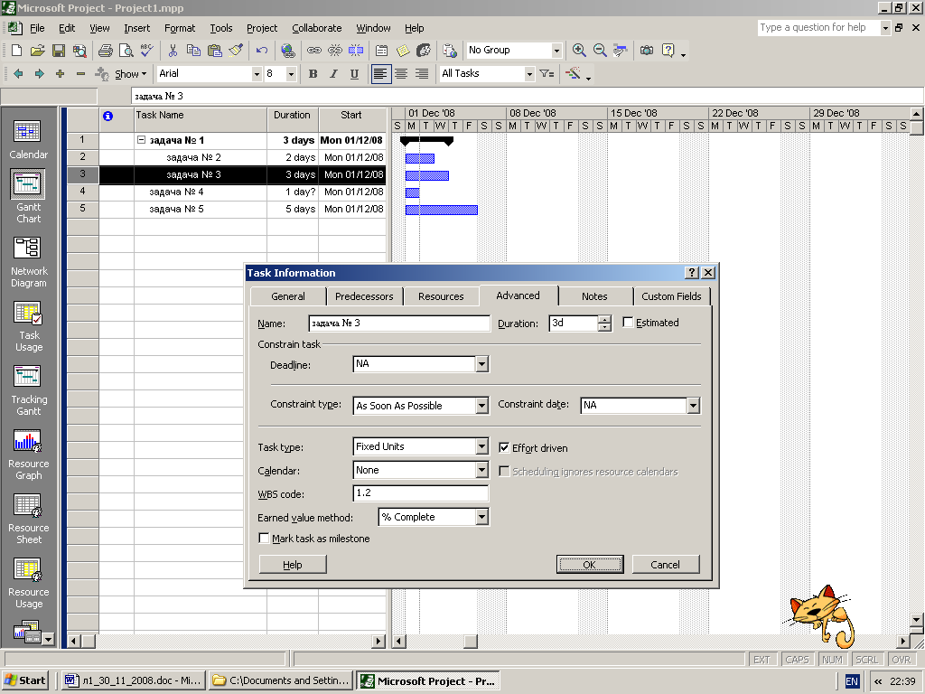Uncheck the Effort driven checkbox
925x694 pixels.
click(x=504, y=447)
